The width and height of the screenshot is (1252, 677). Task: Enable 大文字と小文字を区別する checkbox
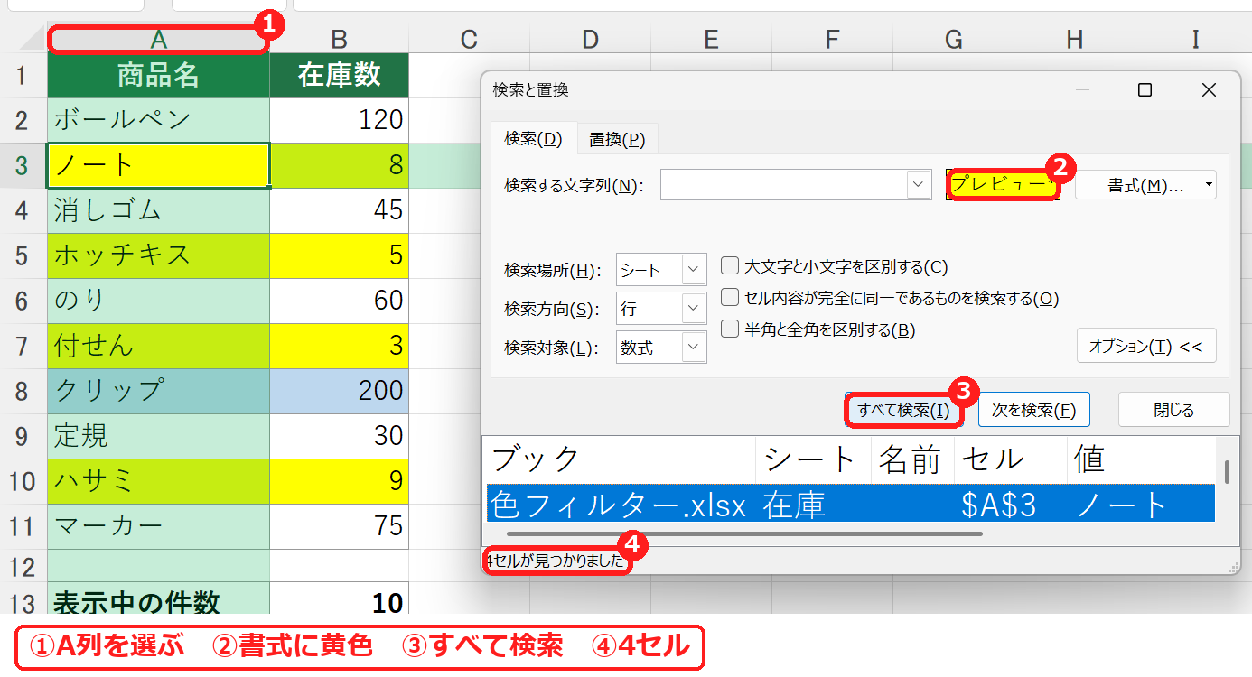coord(730,266)
